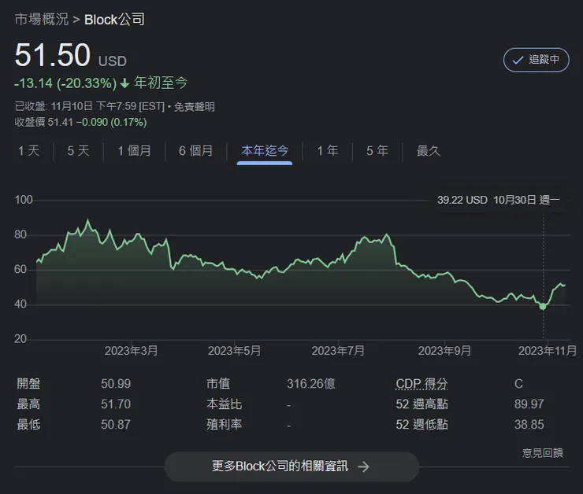
Task: Click the 2023年9月 axis label
Action: (444, 351)
